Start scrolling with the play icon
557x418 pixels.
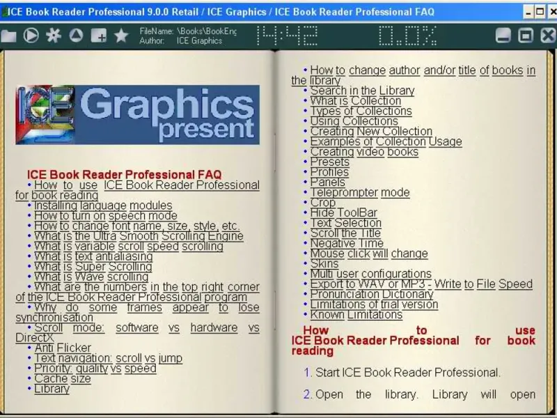coord(31,36)
